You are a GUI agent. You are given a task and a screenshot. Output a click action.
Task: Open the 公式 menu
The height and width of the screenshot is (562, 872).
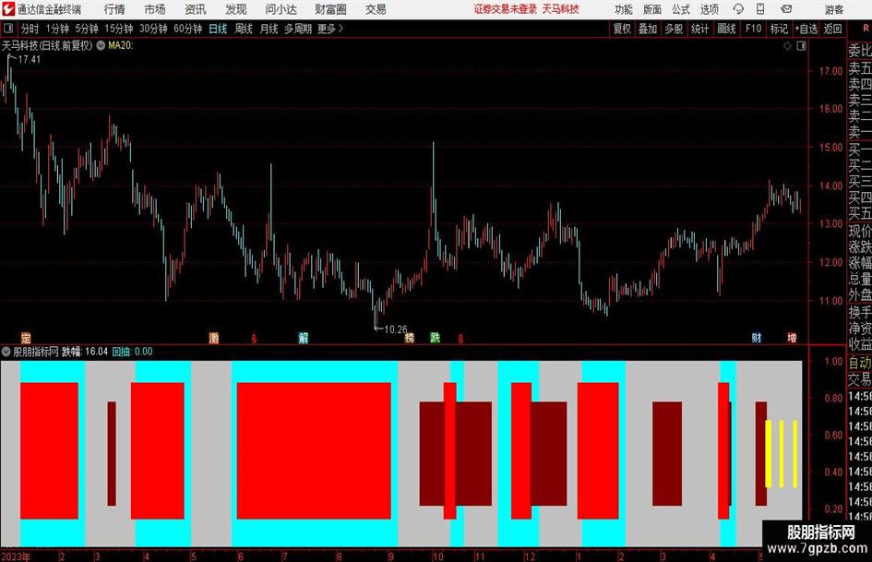point(681,9)
